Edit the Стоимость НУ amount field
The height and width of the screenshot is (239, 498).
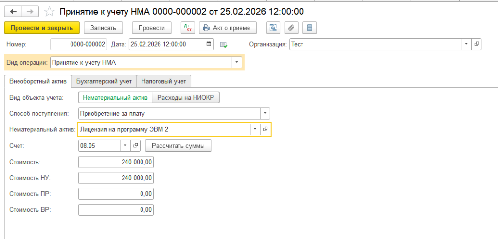click(116, 178)
